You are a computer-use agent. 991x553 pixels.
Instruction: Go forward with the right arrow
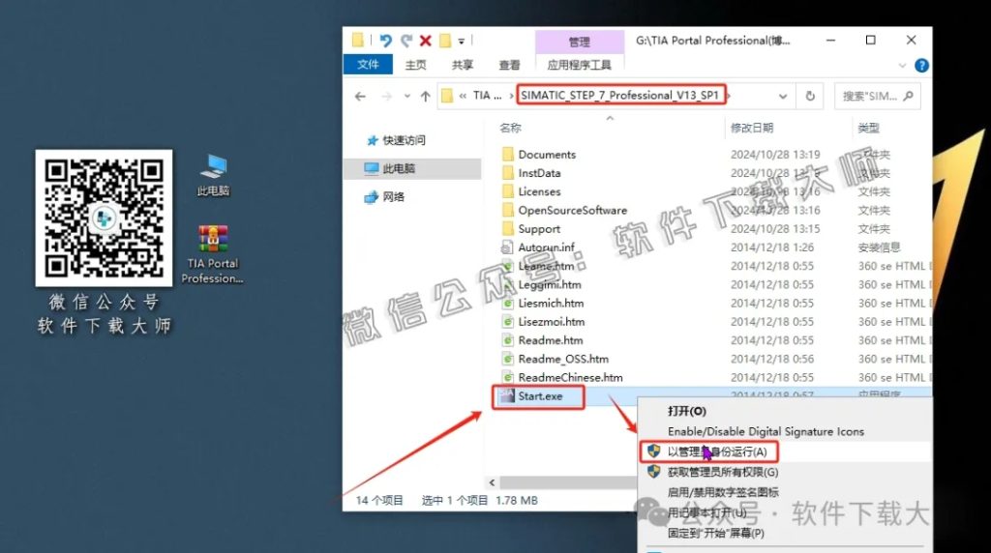[x=386, y=96]
